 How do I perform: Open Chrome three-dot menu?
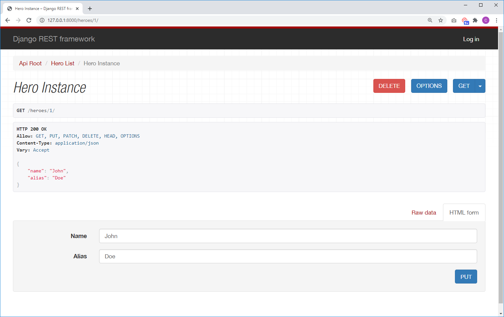click(496, 20)
